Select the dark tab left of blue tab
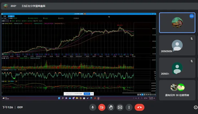The height and width of the screenshot is (114, 198). 5,16
